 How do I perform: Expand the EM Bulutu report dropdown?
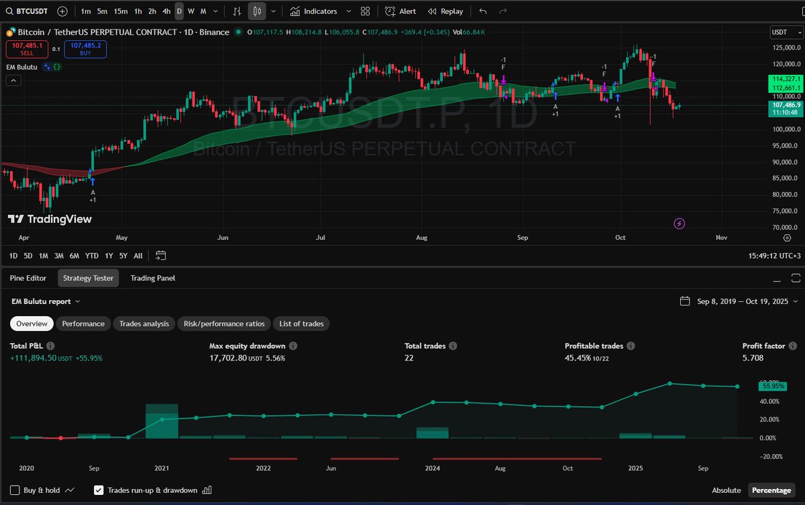[x=46, y=301]
